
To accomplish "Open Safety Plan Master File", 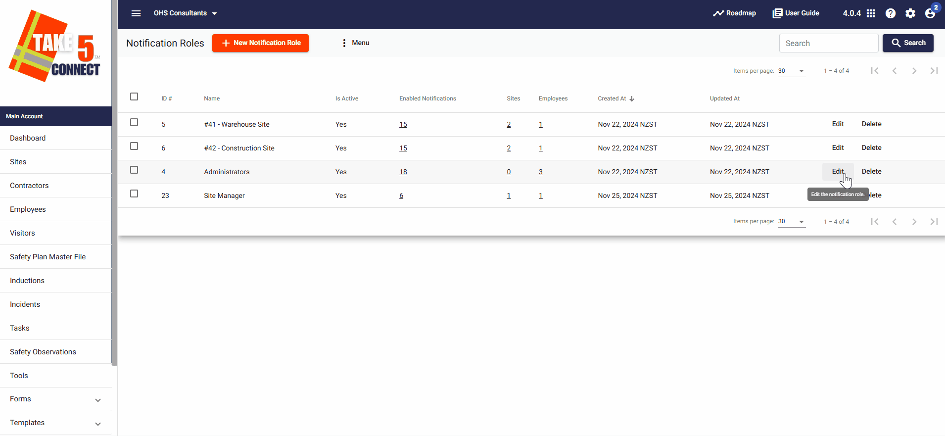I will [55, 257].
